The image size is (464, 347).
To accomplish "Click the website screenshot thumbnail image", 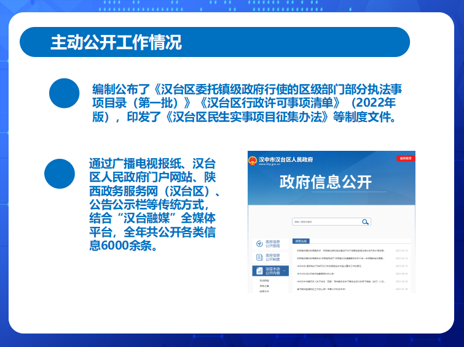I will tap(331, 222).
